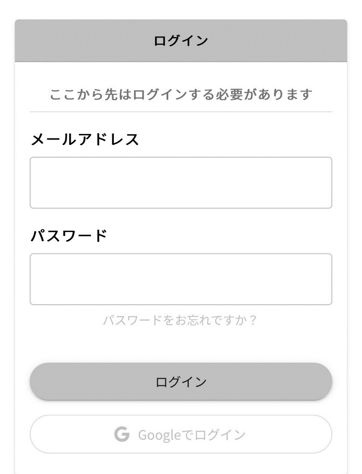Submit the form with the ログイン pill button
The height and width of the screenshot is (474, 362).
pyautogui.click(x=181, y=382)
